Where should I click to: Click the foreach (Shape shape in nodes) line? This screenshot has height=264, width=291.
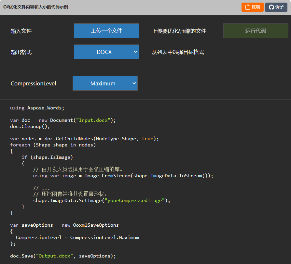click(53, 145)
